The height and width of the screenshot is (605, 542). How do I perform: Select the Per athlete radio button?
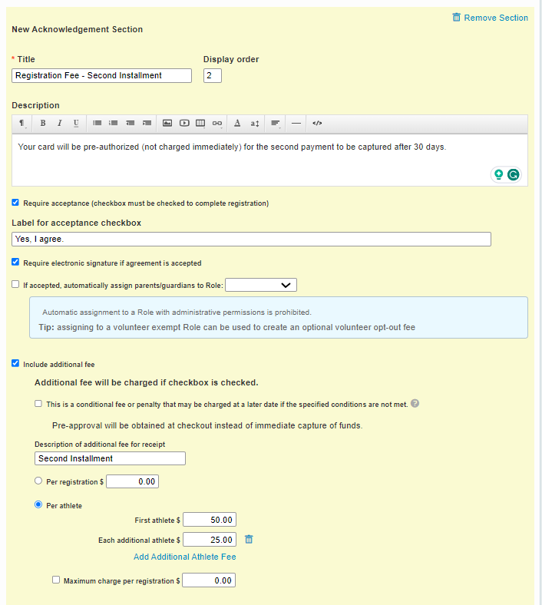point(38,504)
